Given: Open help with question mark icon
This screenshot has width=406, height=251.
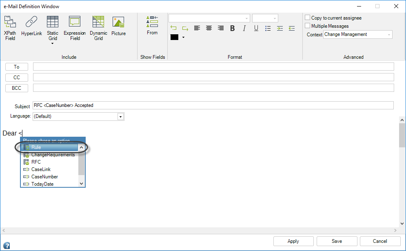Looking at the screenshot, I should coord(7,245).
